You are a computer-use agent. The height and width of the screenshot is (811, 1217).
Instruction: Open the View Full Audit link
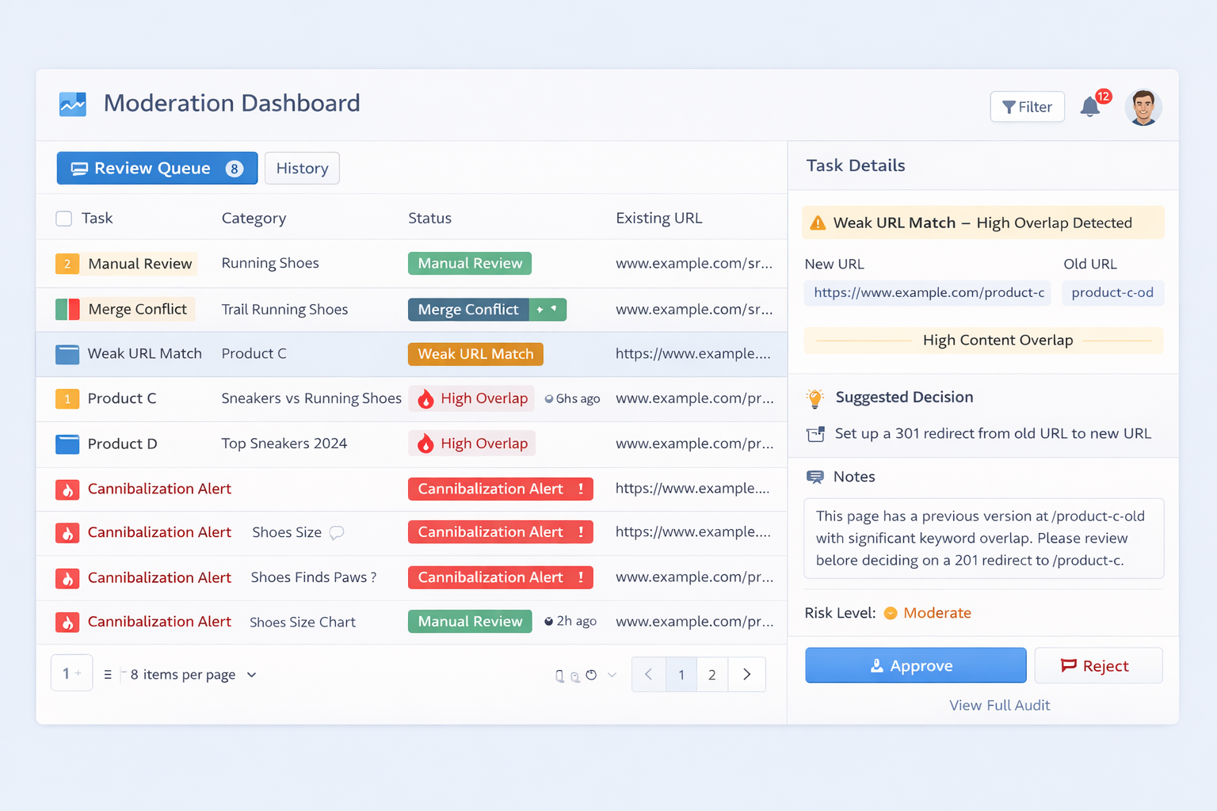click(999, 705)
